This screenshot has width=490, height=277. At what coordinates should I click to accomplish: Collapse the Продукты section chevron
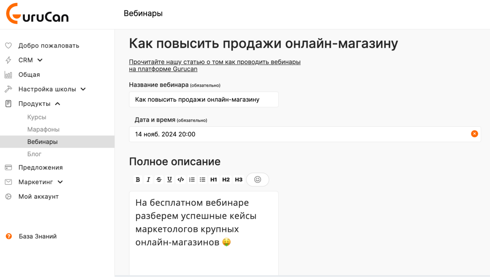tap(58, 104)
